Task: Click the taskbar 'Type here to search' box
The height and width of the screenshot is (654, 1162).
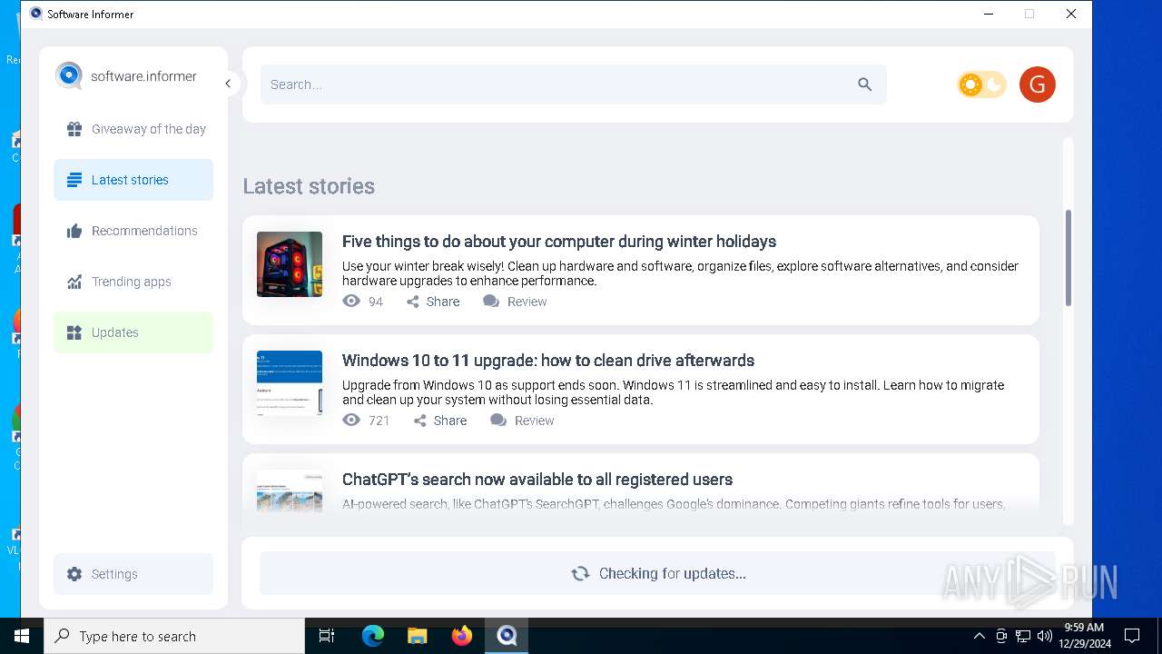Action: pos(174,636)
